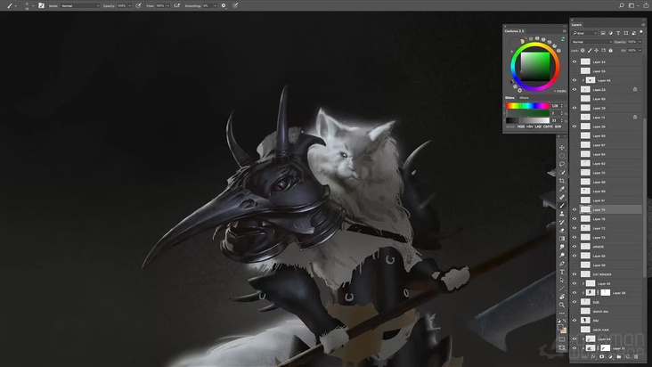This screenshot has width=652, height=367.
Task: Open the Layers panel Opacity dropdown
Action: click(x=640, y=42)
